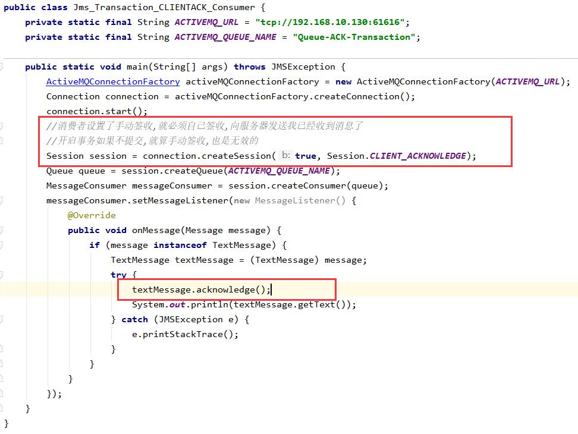Click System.out.println statement
This screenshot has width=578, height=434.
click(x=243, y=304)
